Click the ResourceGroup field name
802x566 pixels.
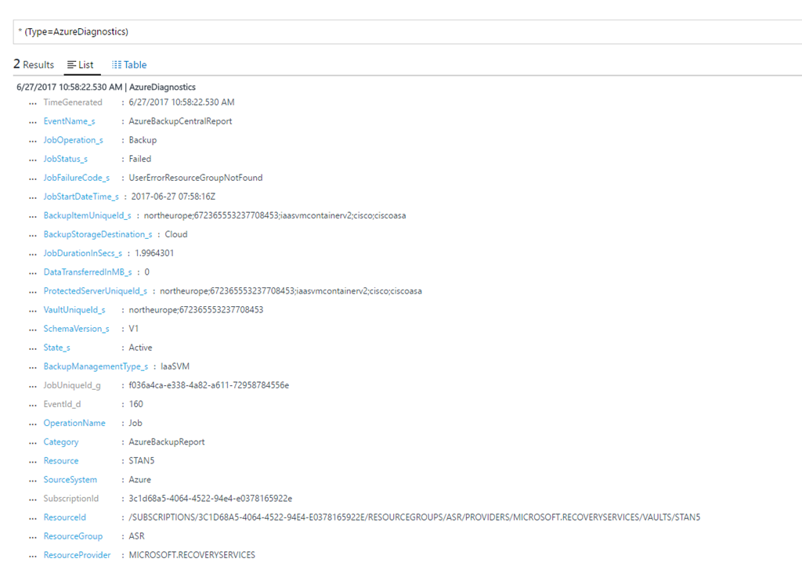(x=73, y=536)
